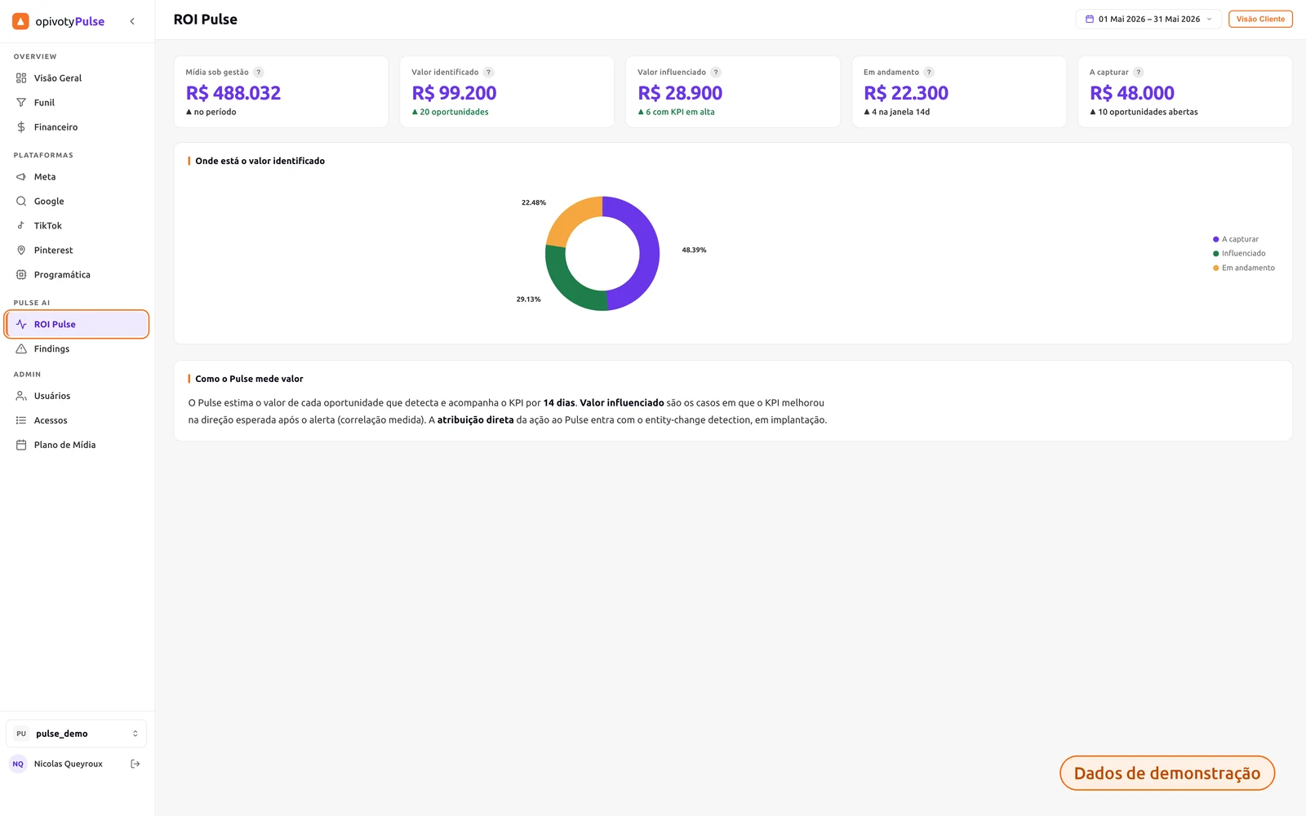Open the date range picker dropdown

point(1148,20)
